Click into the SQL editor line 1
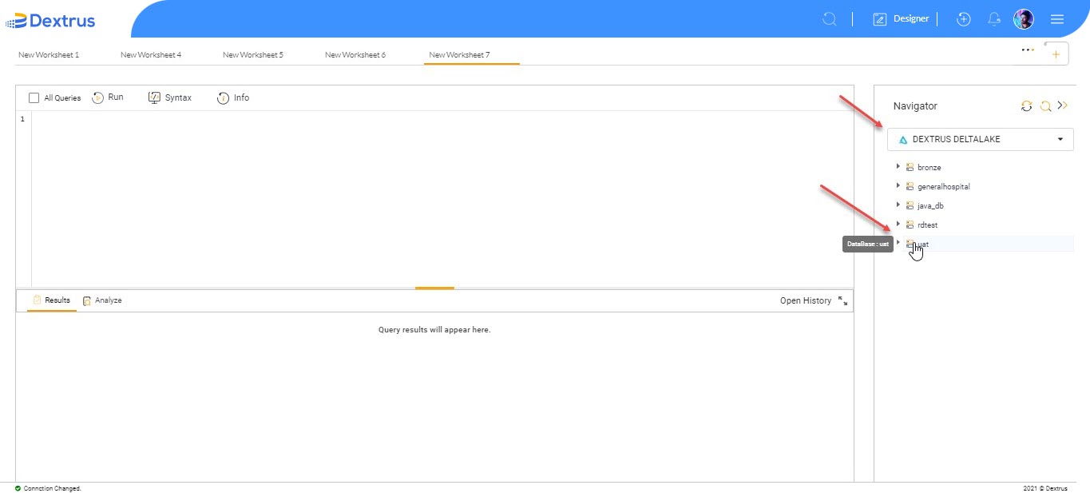The width and height of the screenshot is (1090, 493). pyautogui.click(x=442, y=119)
